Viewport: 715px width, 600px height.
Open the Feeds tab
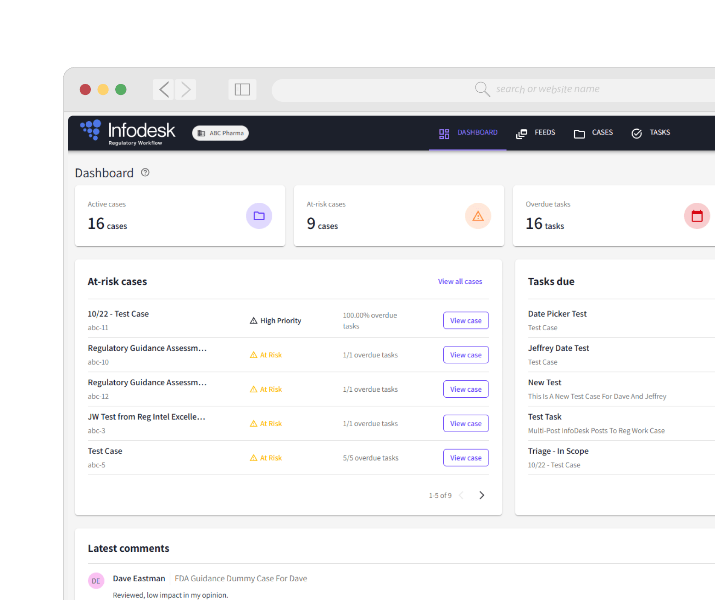(x=536, y=133)
